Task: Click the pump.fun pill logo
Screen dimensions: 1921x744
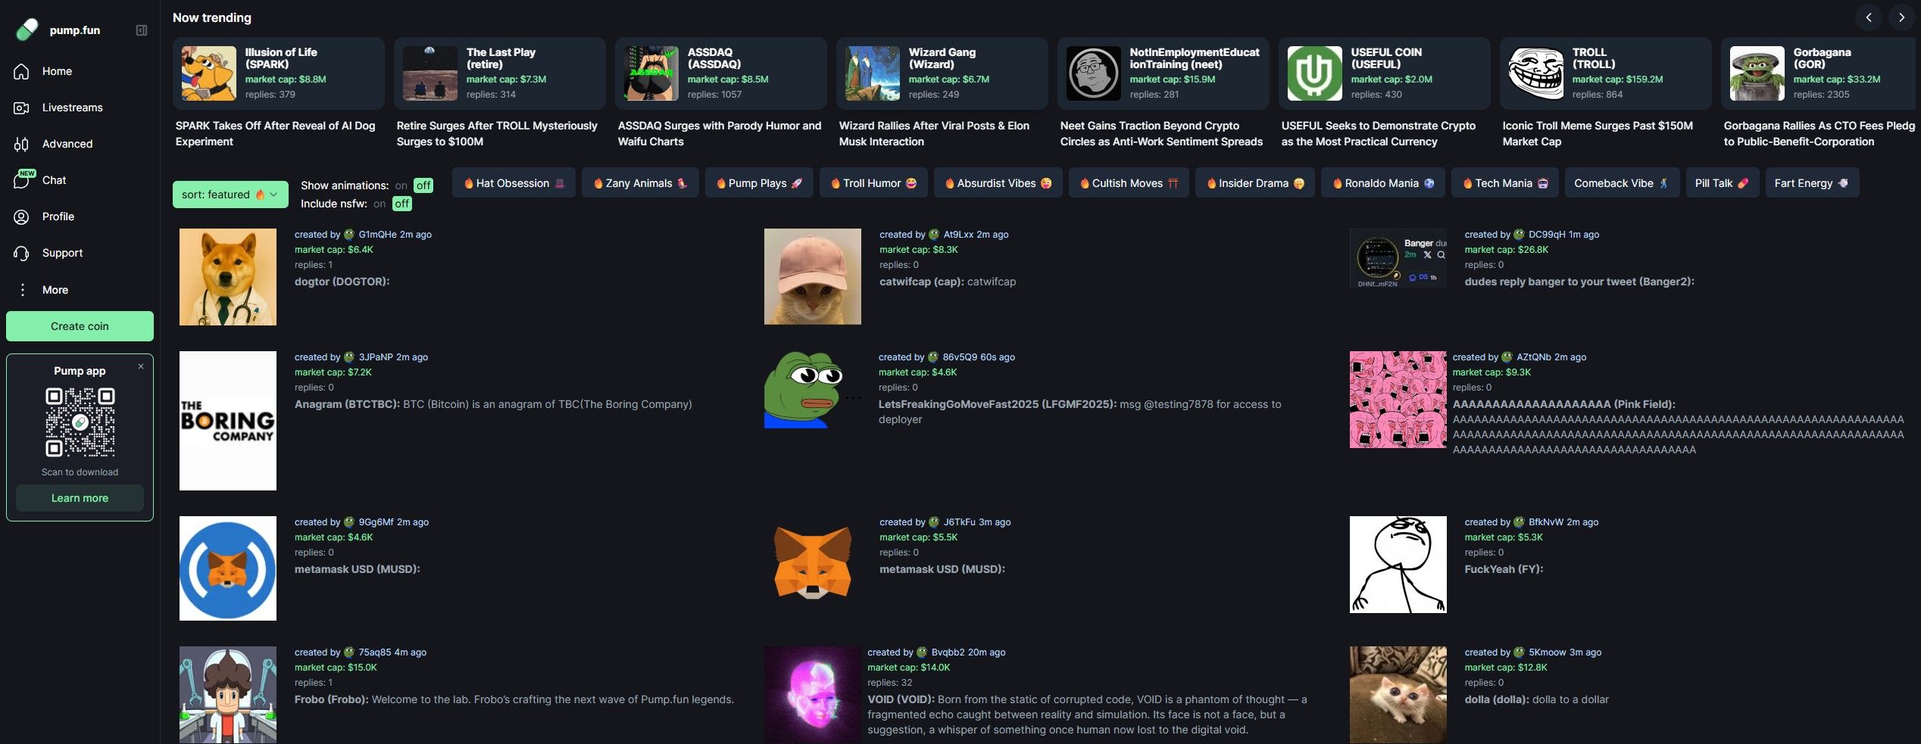Action: [x=27, y=30]
